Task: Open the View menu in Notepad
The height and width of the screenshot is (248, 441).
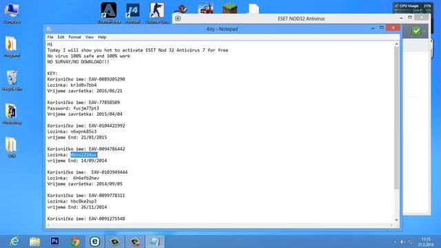Action: click(90, 37)
